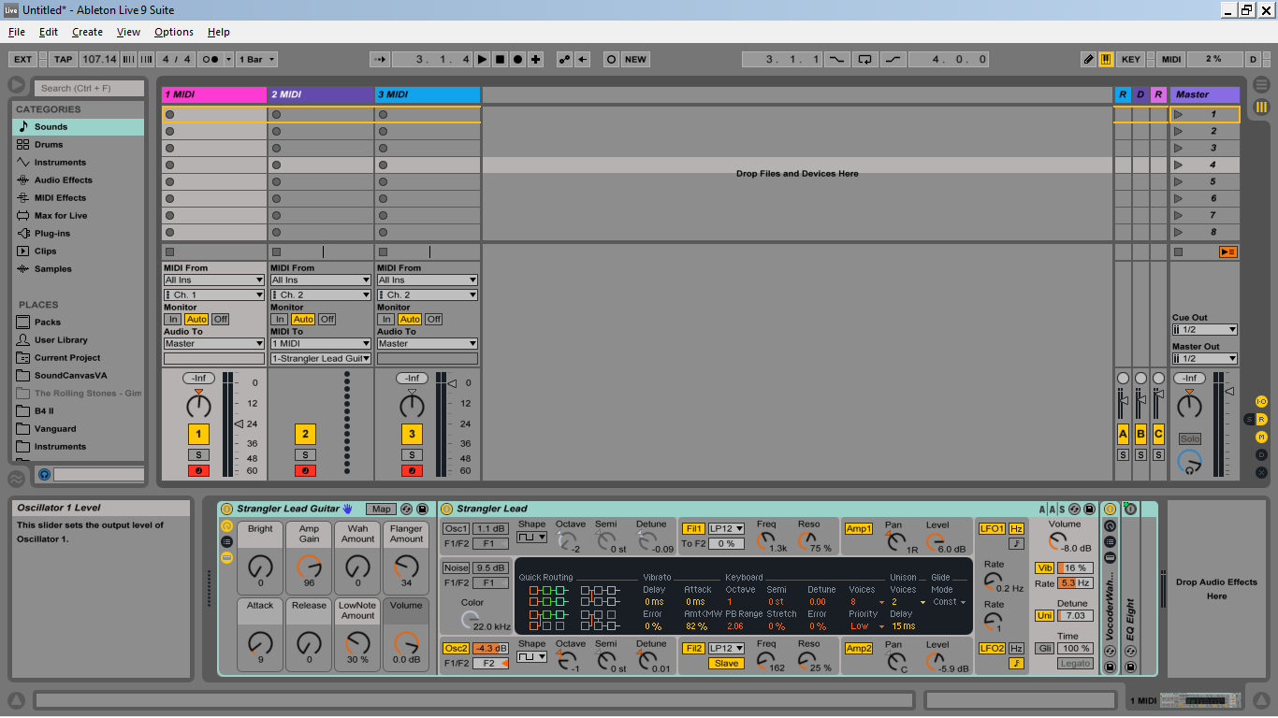Toggle the Loop switch in the transport bar
The image size is (1278, 718).
(864, 59)
